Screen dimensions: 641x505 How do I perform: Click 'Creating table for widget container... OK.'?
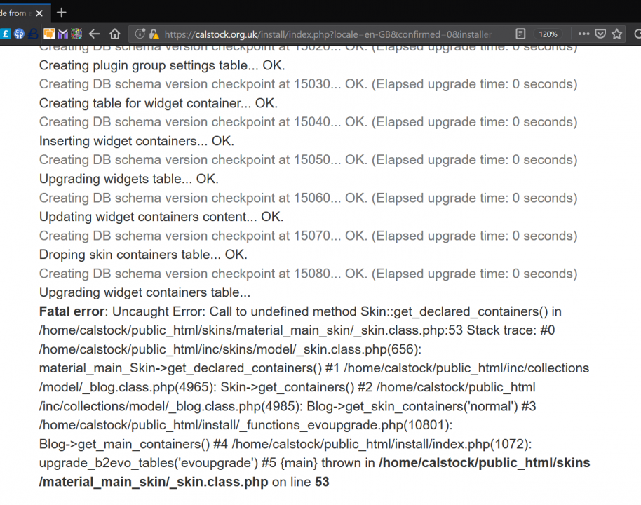[158, 103]
